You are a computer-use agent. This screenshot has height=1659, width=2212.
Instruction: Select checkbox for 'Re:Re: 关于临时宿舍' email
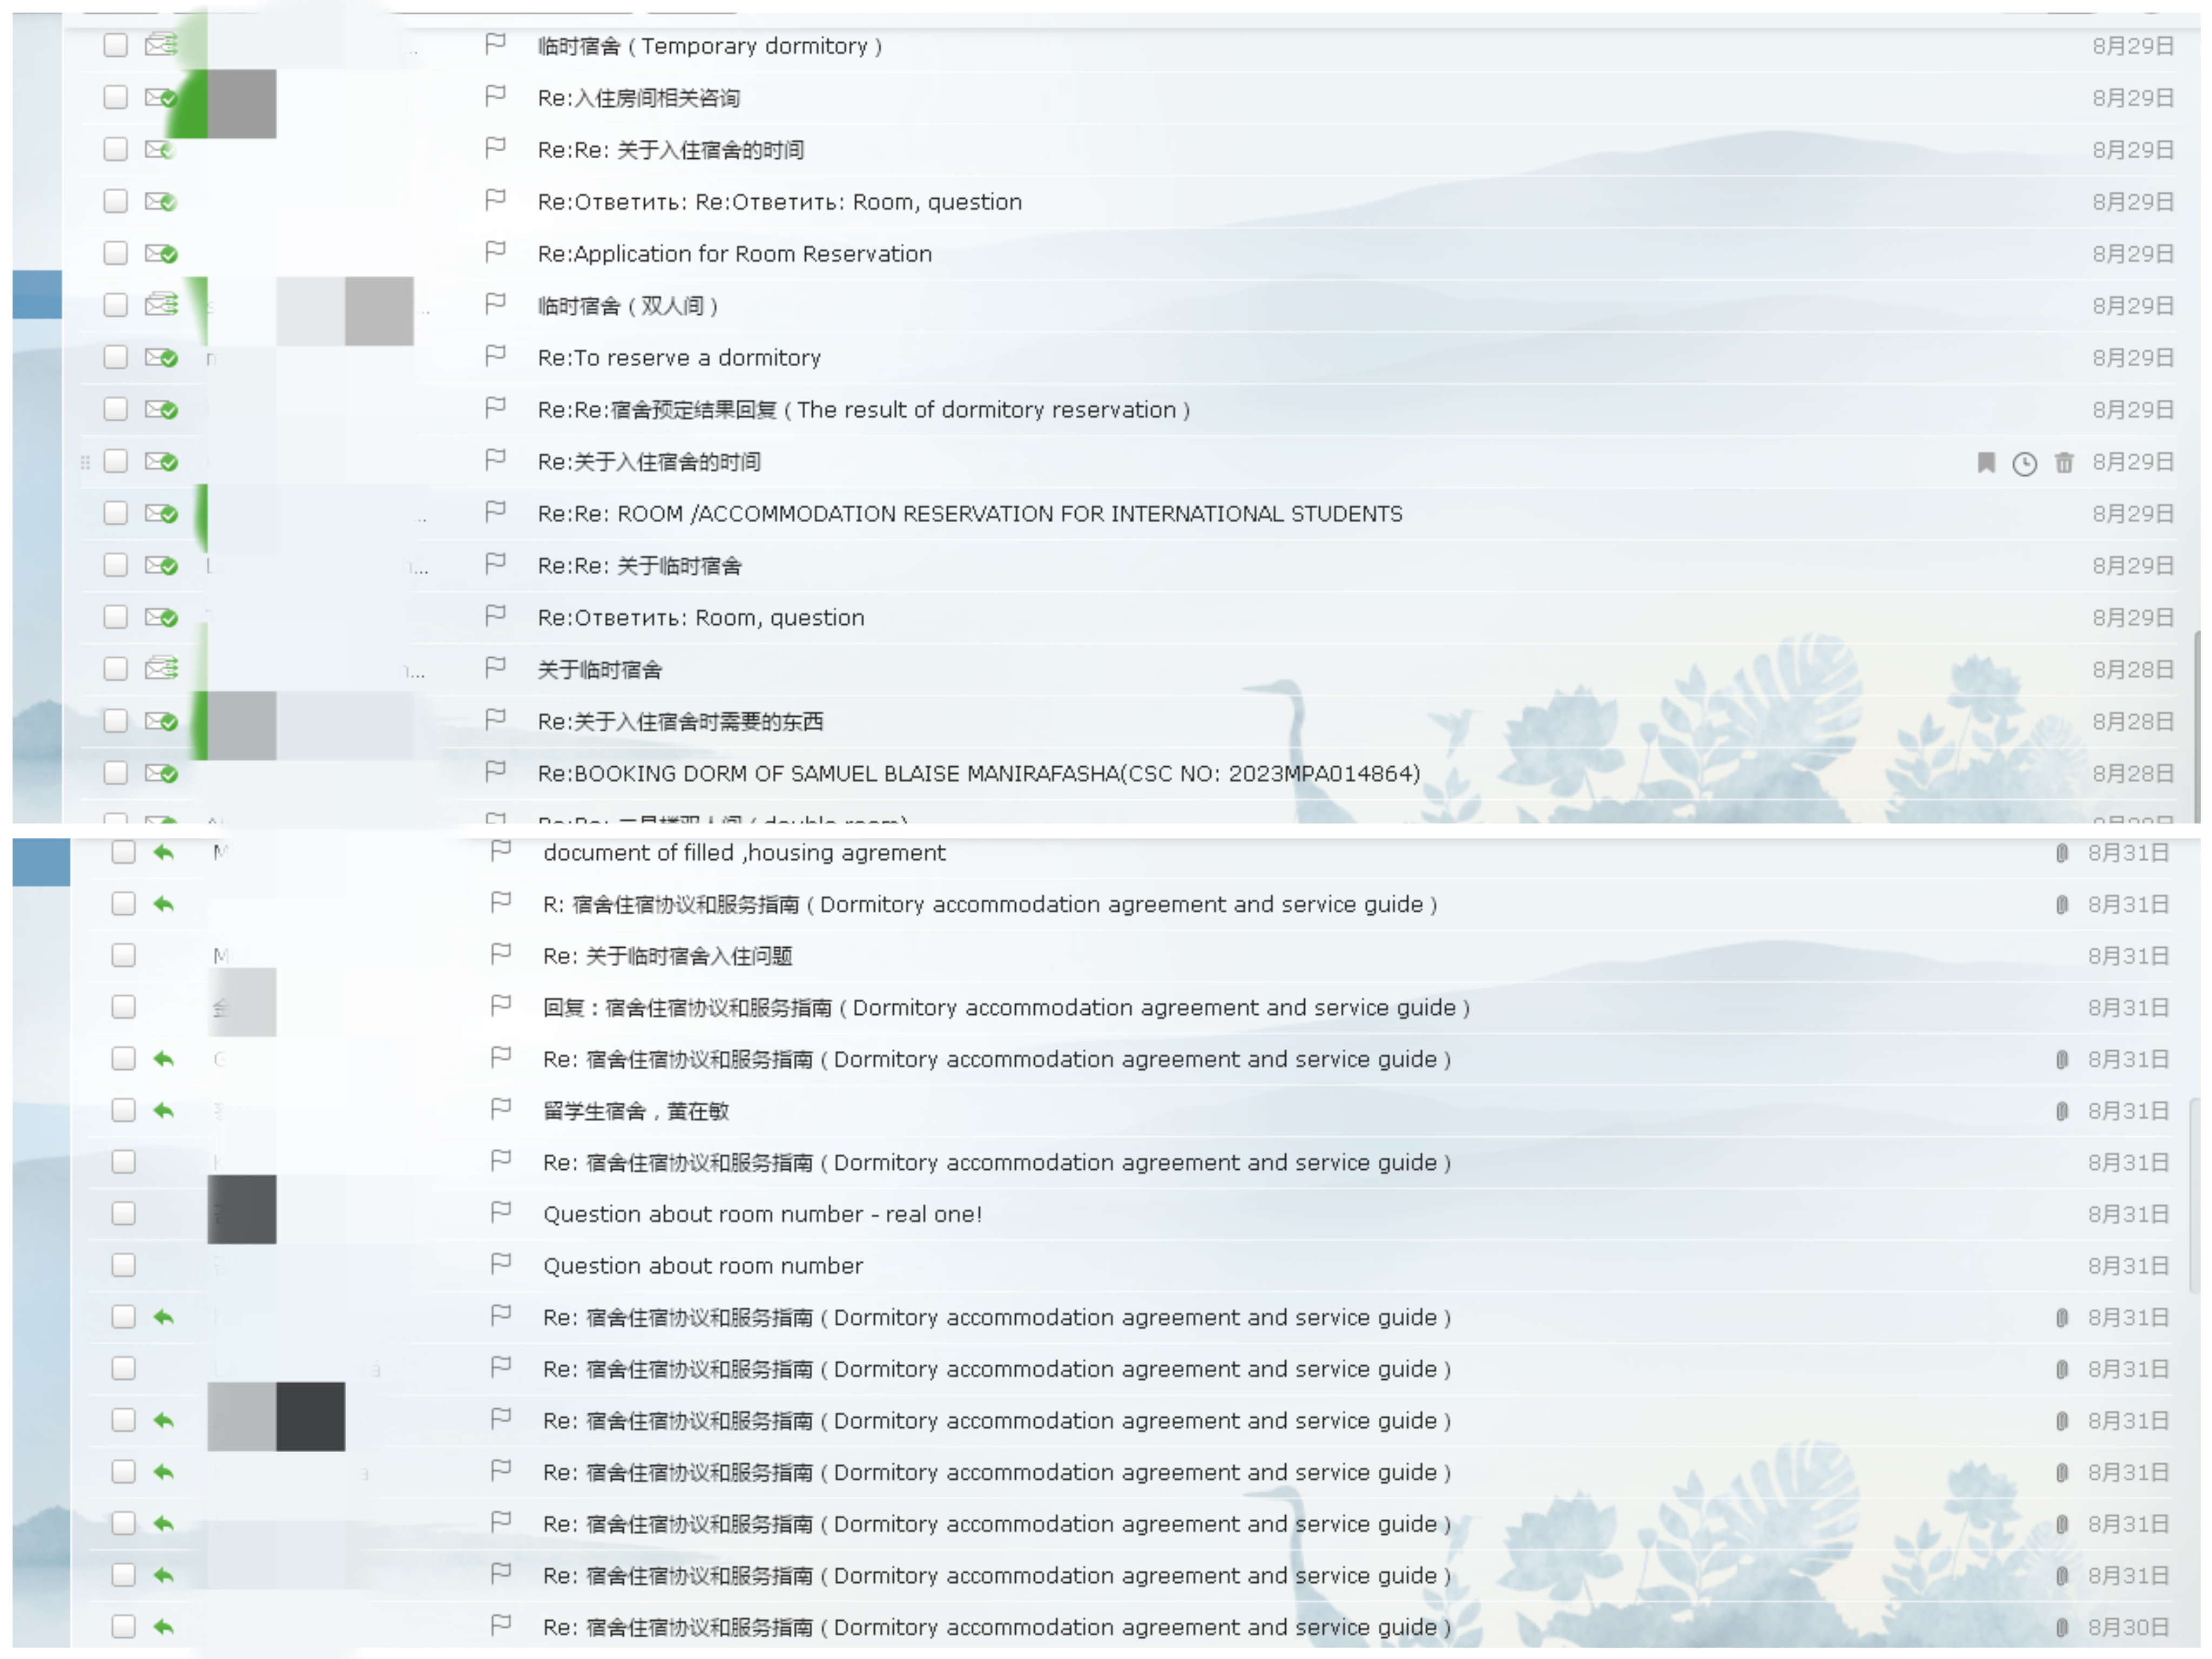coord(116,565)
